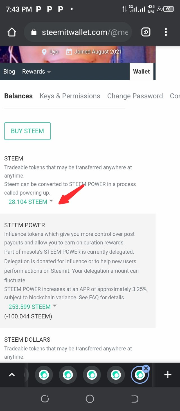Tap the Android recent apps button

(x=45, y=399)
